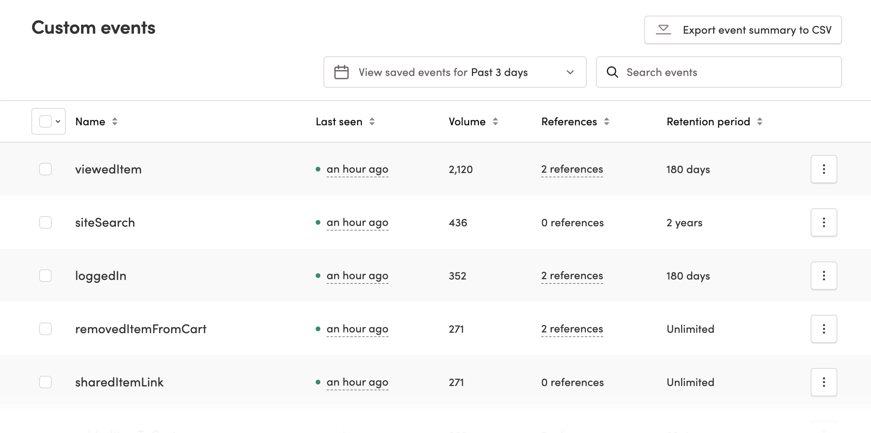Click the Last seen sort arrow

(x=371, y=121)
